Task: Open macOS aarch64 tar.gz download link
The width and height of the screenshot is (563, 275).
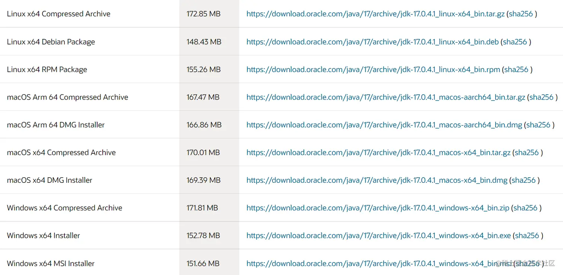Action: tap(385, 97)
